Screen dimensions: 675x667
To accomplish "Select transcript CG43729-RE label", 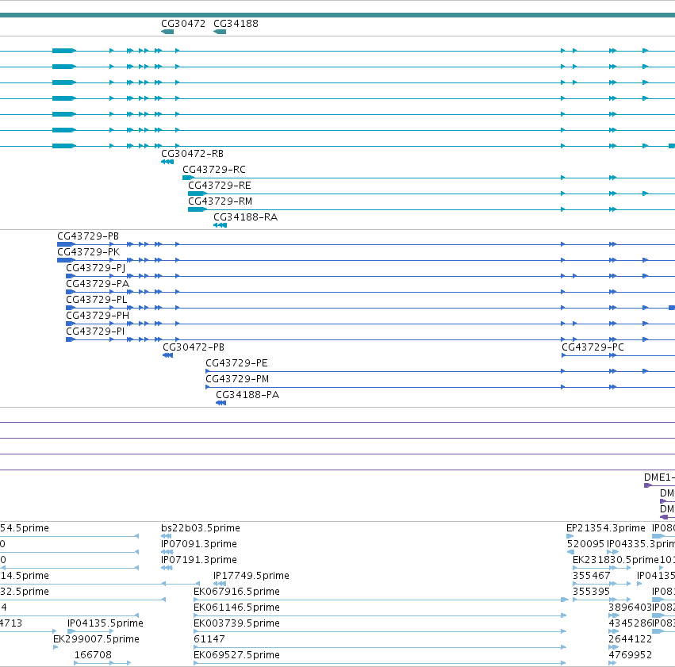I will click(220, 186).
